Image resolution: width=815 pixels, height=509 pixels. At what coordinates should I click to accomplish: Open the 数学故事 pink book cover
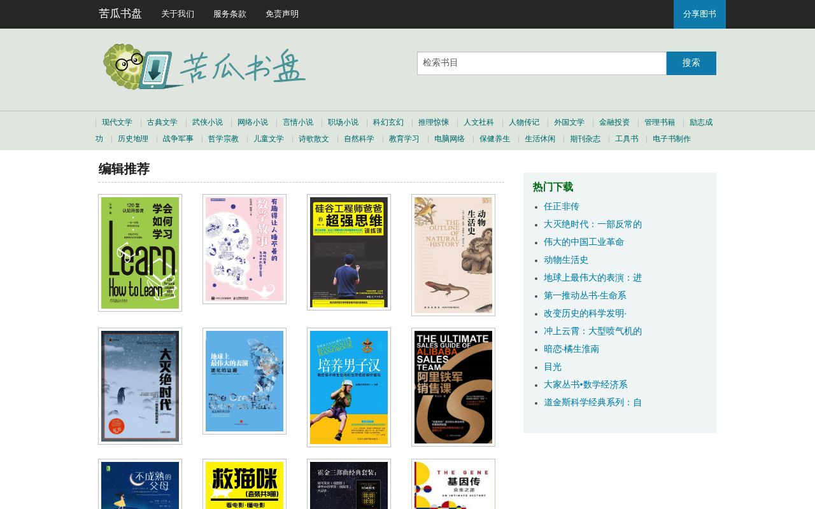[x=244, y=249]
